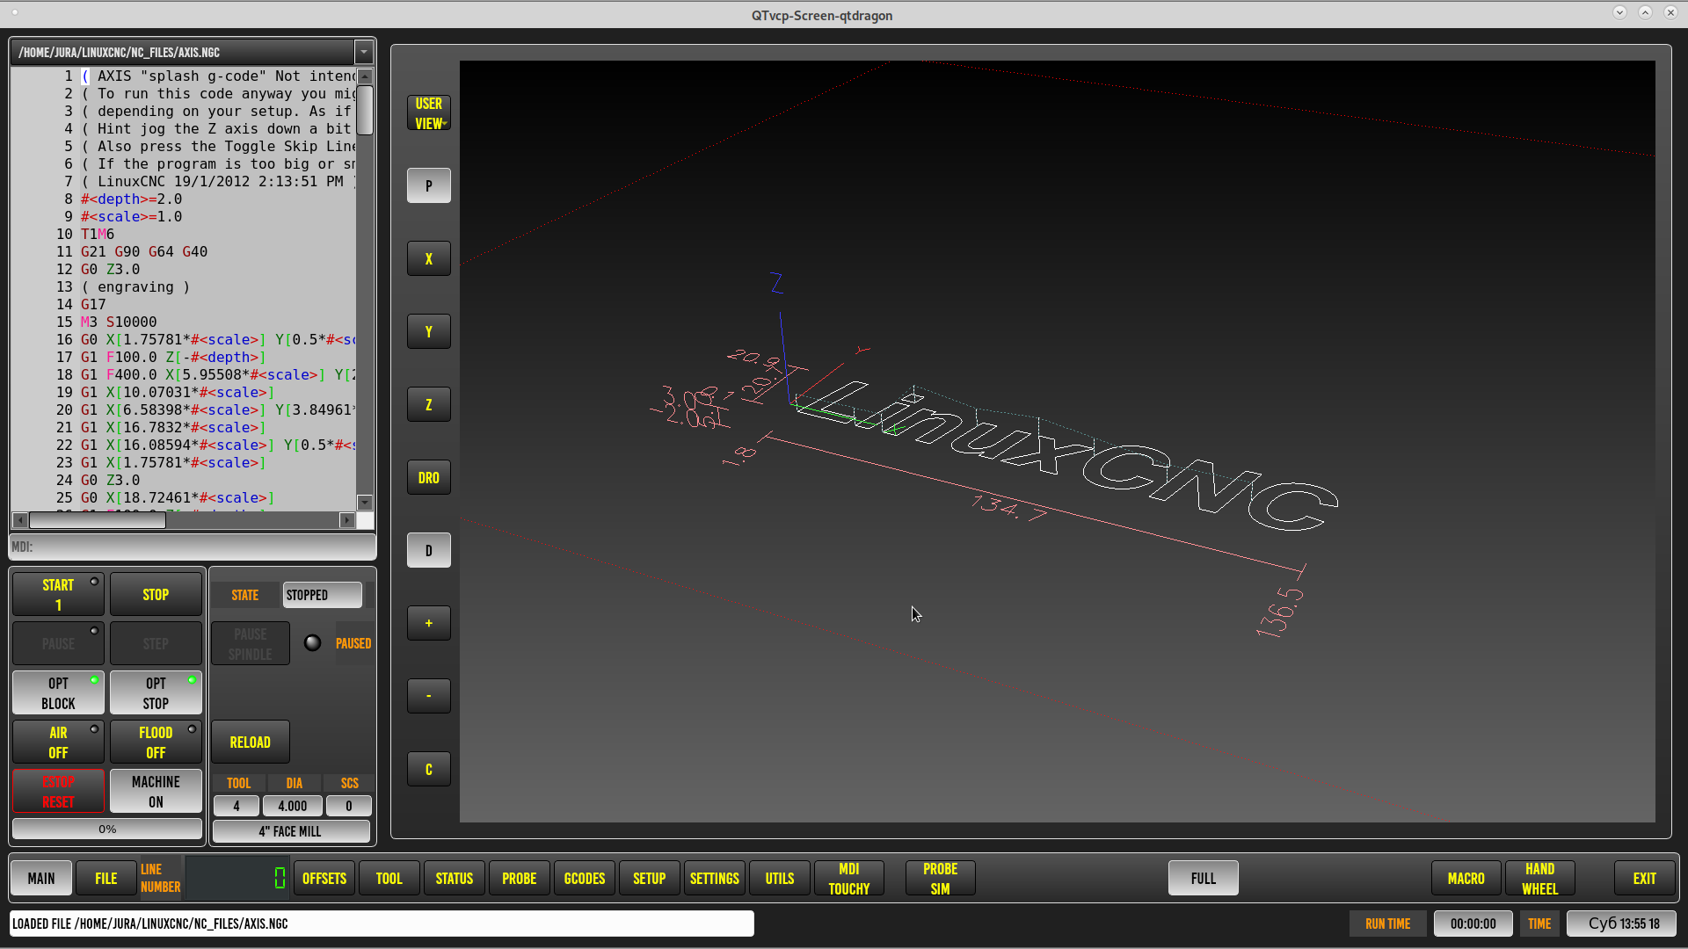Screen dimensions: 1688x949
Task: Click the horizontal scroll-right arrow
Action: (x=347, y=520)
